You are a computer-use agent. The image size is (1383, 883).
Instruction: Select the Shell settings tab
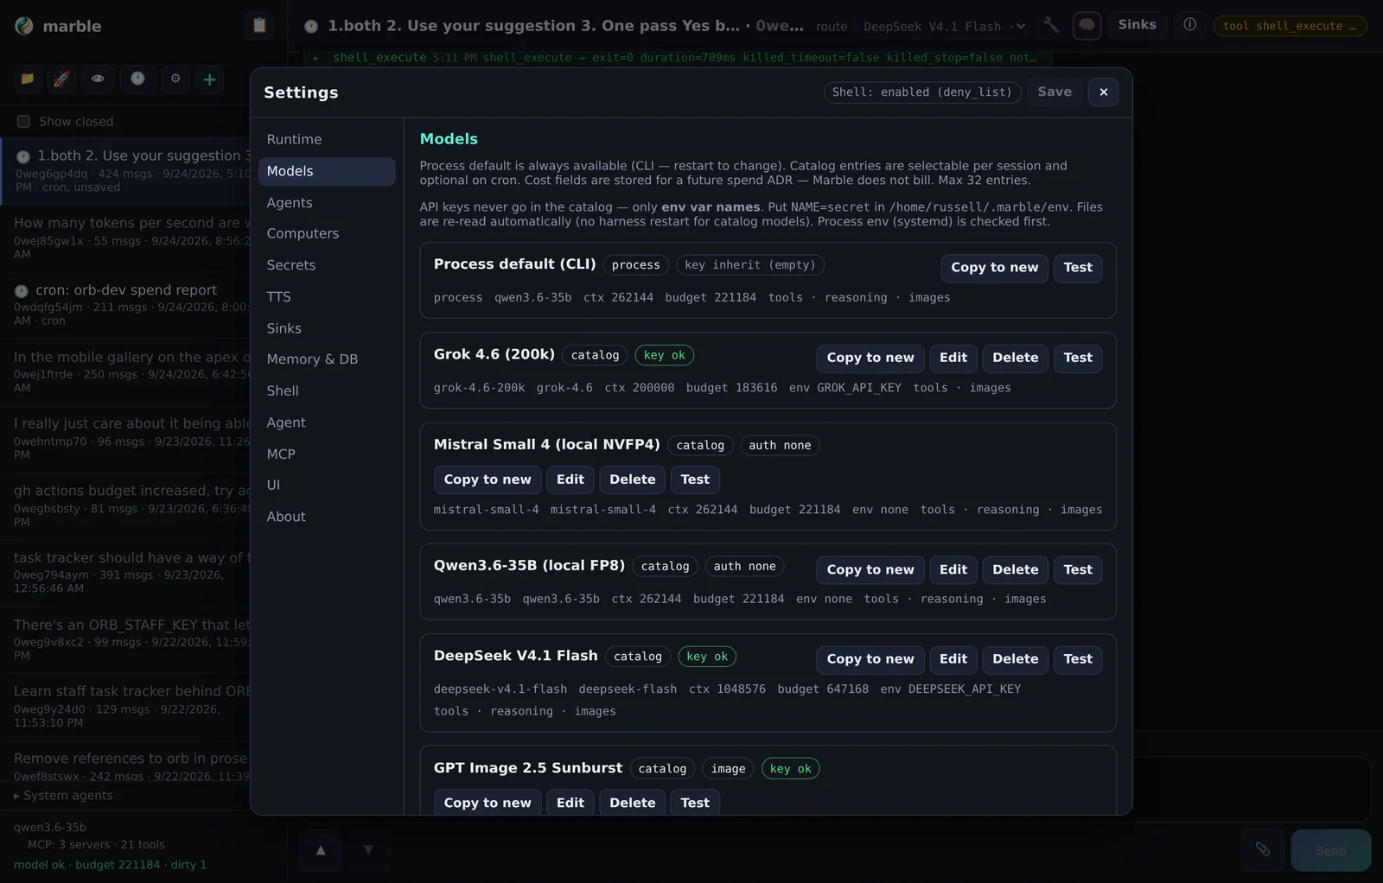click(x=326, y=391)
